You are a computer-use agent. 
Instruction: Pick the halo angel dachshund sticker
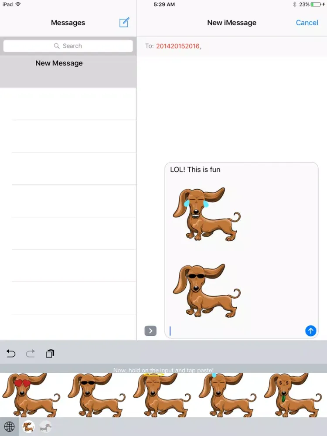[162, 395]
